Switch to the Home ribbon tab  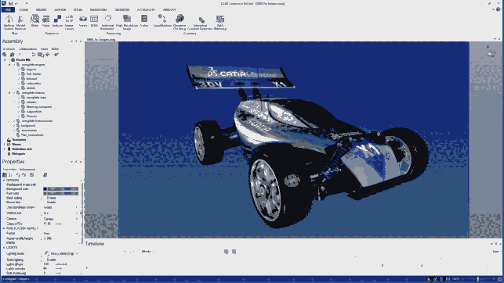pos(24,9)
